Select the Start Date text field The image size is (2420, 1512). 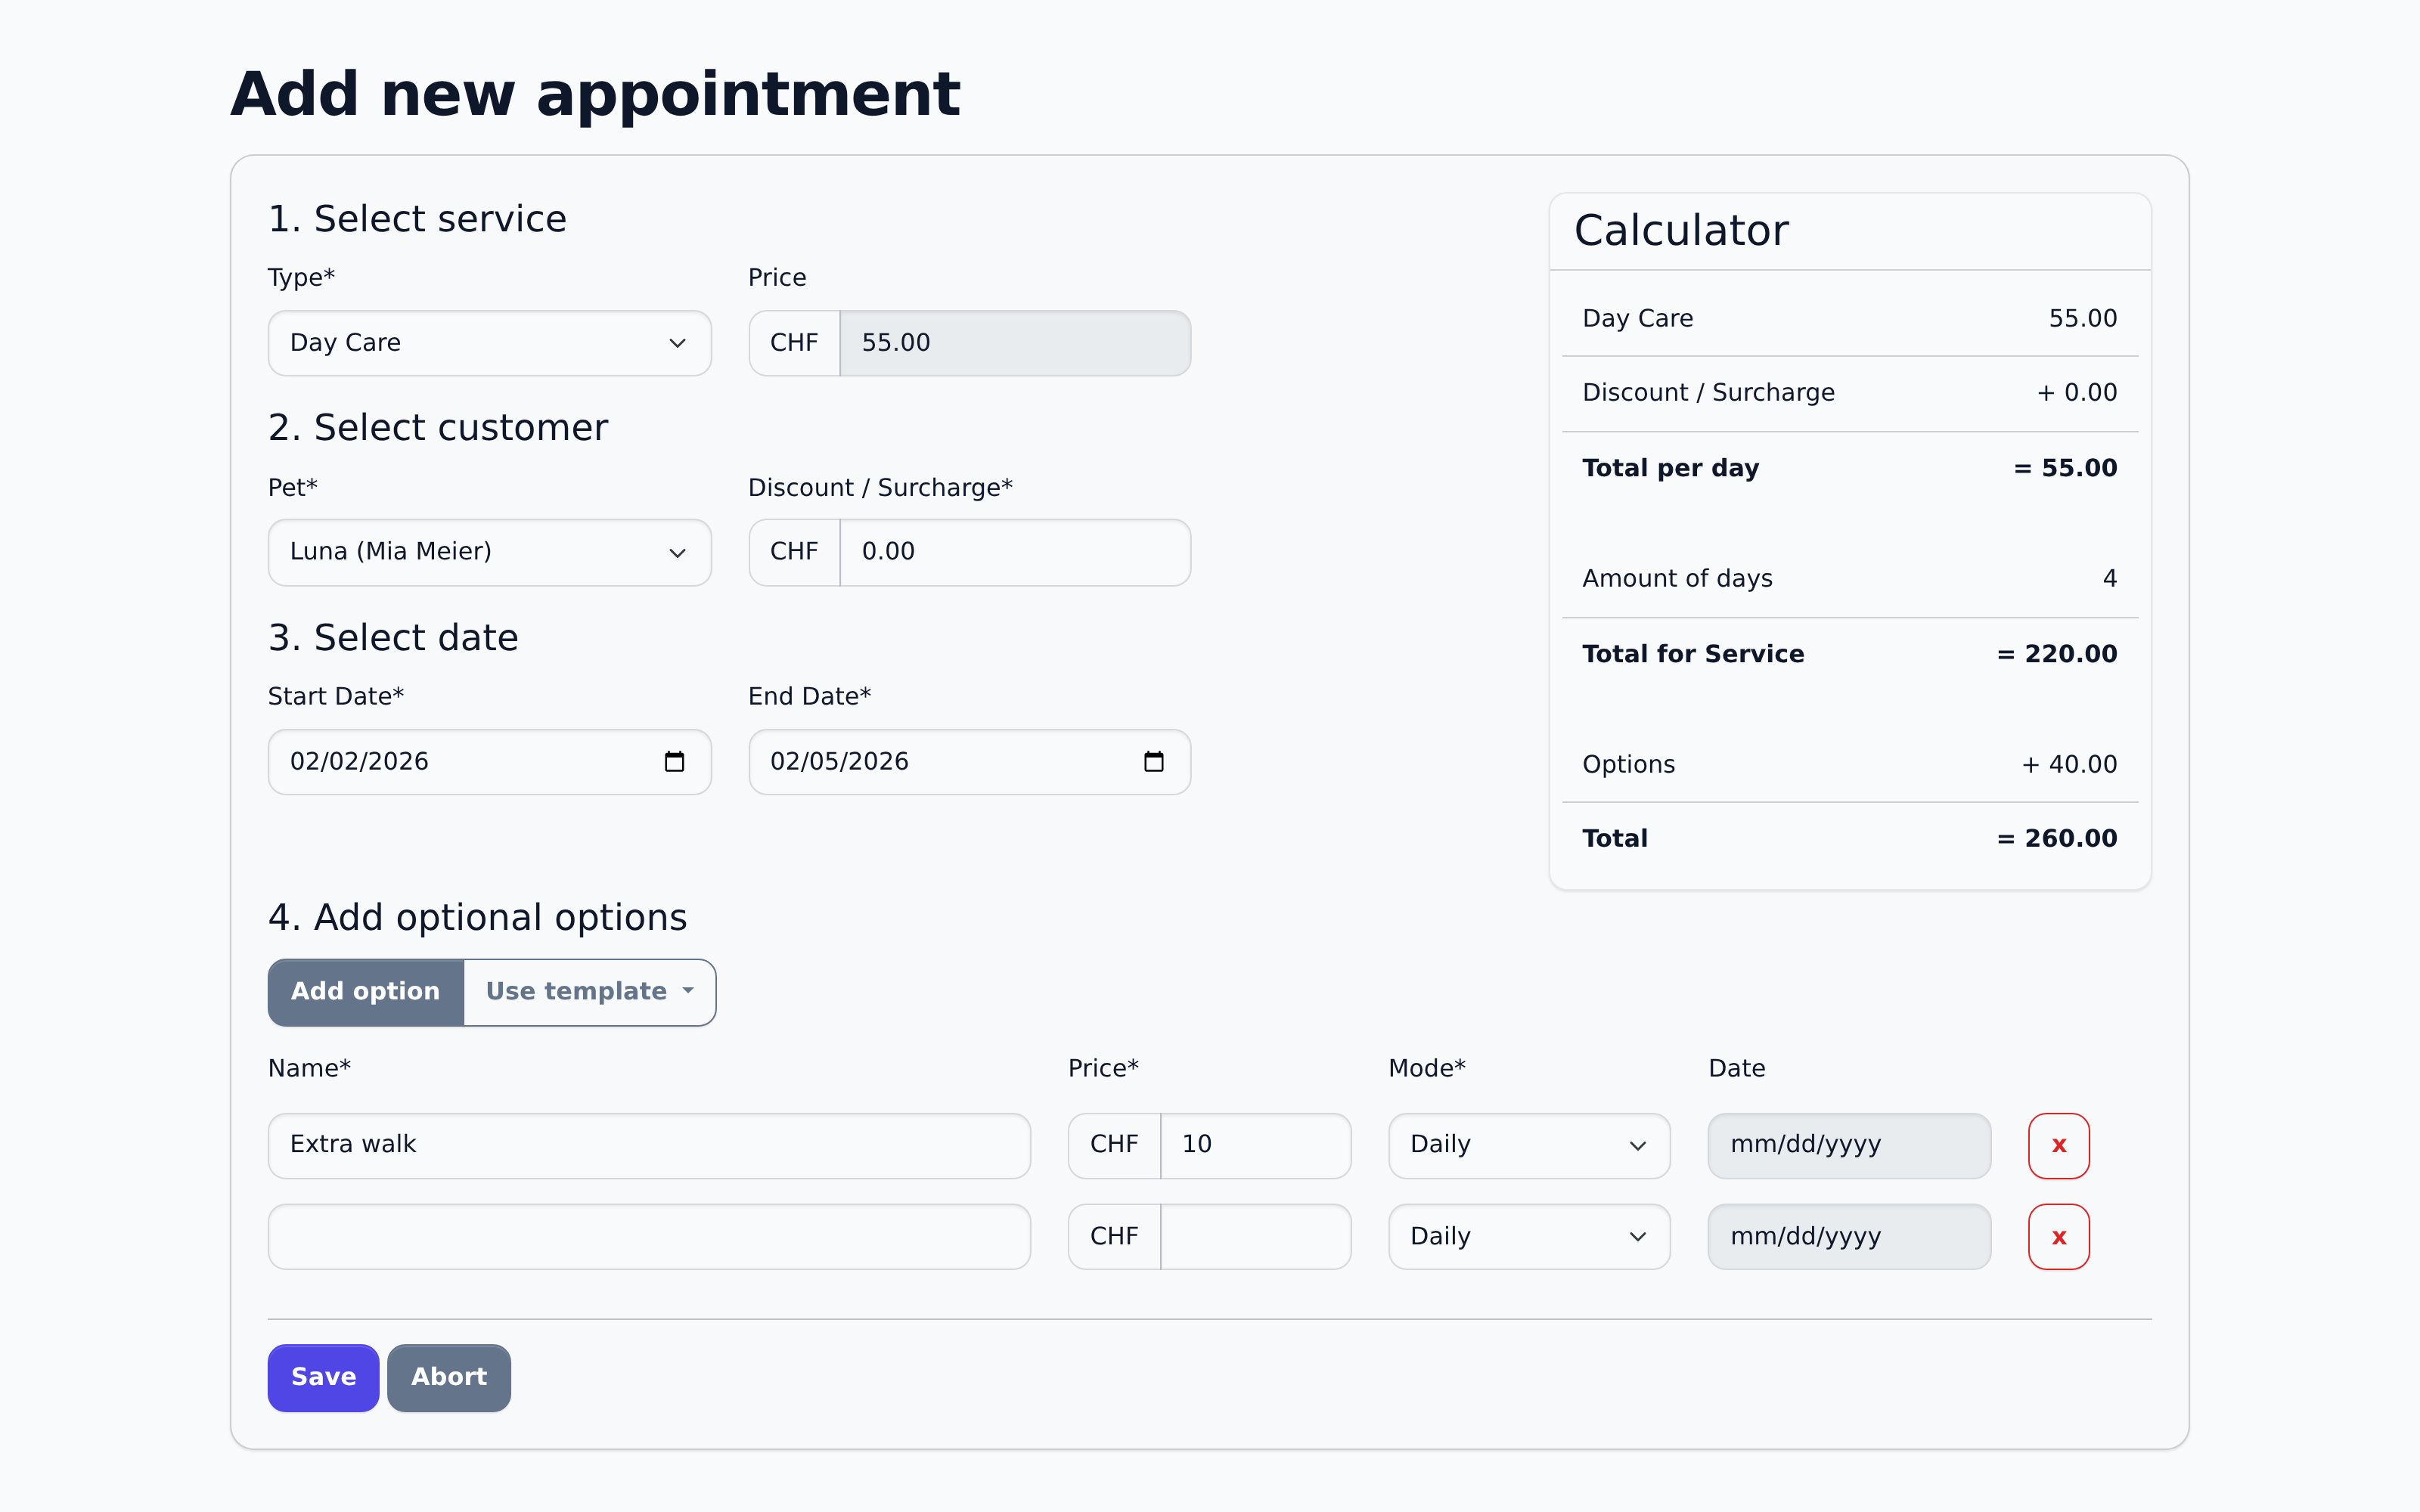tap(450, 761)
